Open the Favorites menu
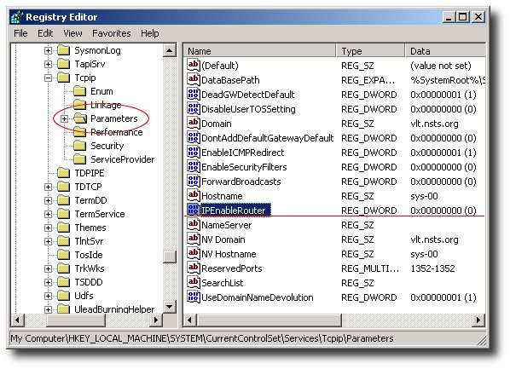The image size is (510, 369). (112, 33)
